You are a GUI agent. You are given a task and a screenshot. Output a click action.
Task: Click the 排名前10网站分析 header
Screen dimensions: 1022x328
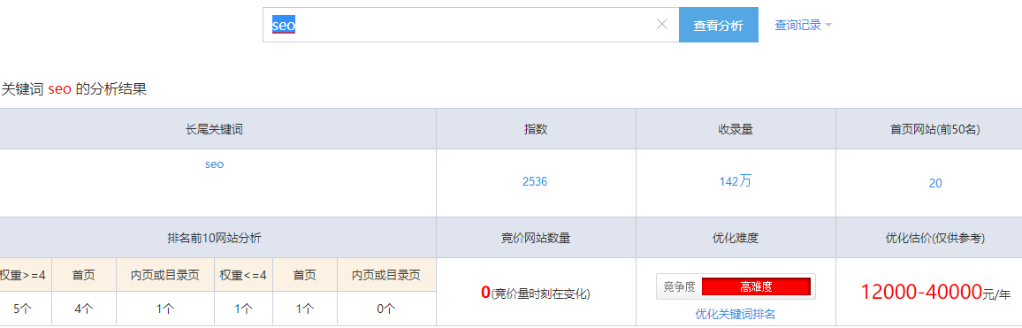(215, 238)
